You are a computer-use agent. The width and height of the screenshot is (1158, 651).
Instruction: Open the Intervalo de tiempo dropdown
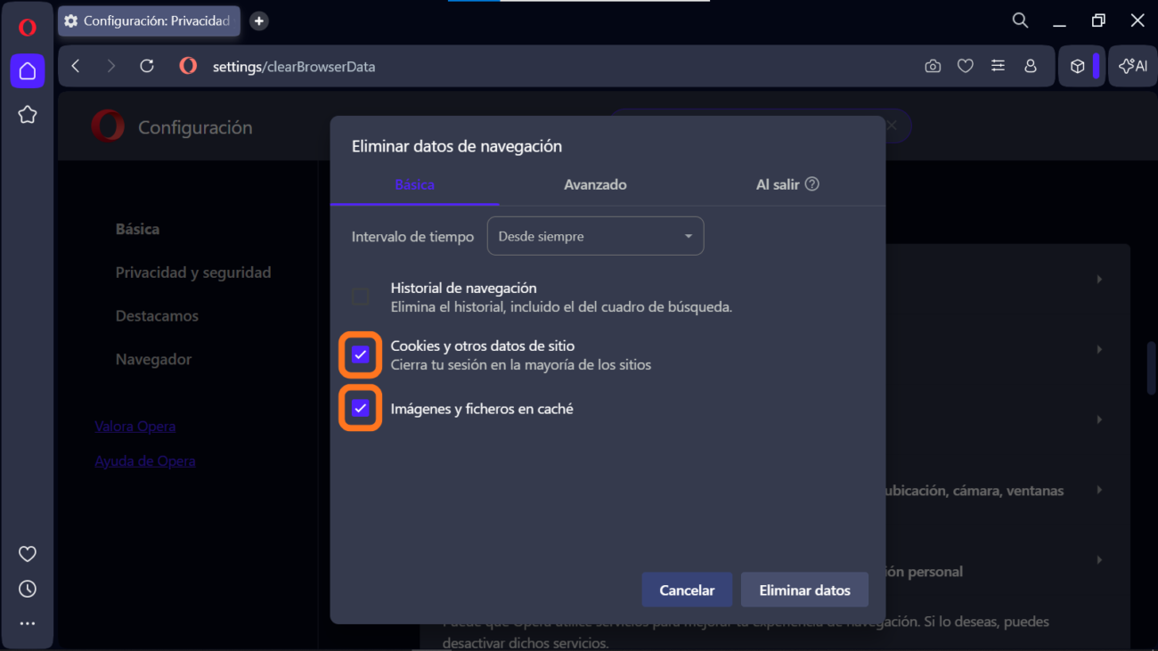pyautogui.click(x=595, y=237)
